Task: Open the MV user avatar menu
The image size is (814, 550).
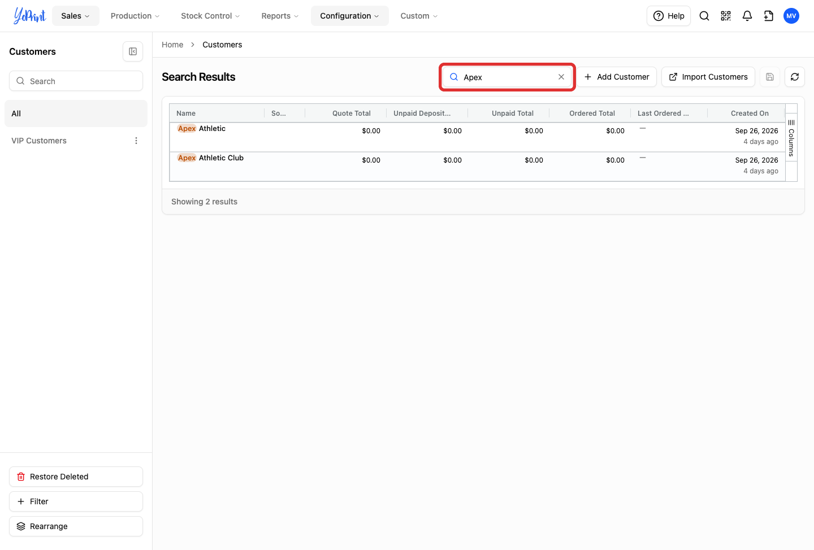Action: [x=791, y=16]
